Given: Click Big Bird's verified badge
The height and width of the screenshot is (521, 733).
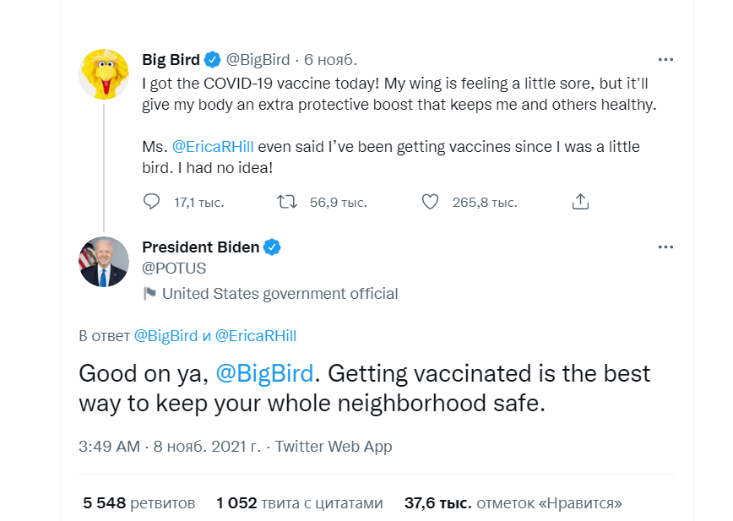Looking at the screenshot, I should click(x=214, y=59).
